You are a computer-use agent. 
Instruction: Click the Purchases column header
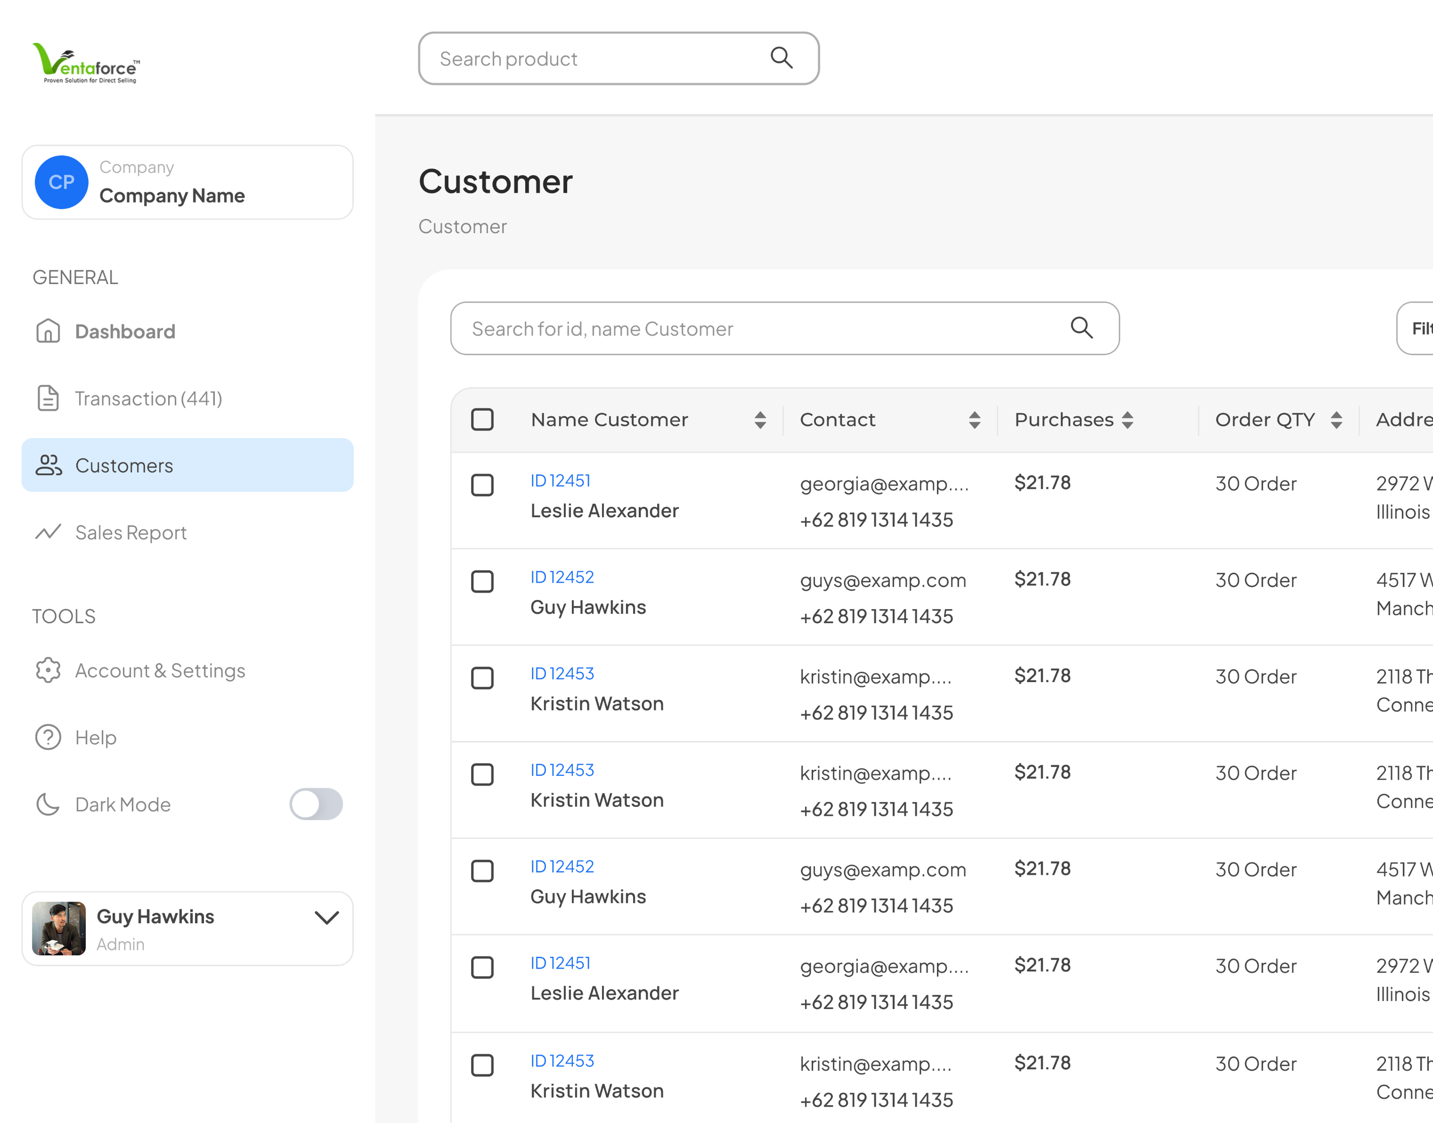(x=1064, y=420)
